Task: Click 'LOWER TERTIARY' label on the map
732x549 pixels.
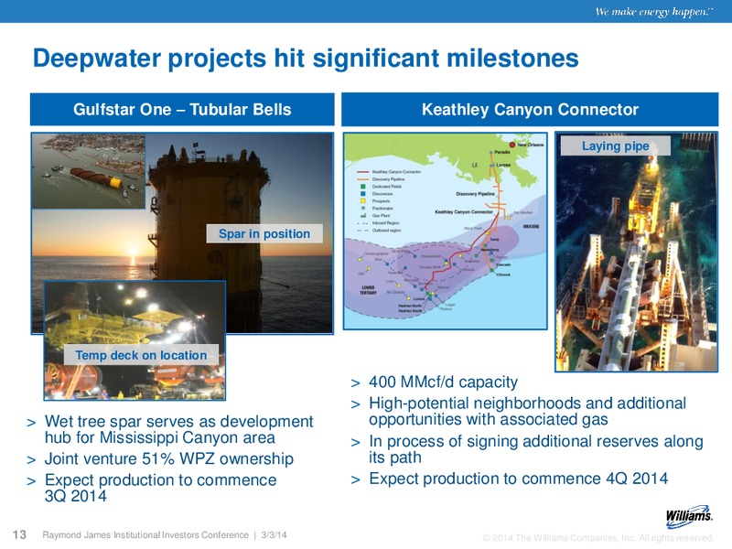Action: tap(368, 290)
